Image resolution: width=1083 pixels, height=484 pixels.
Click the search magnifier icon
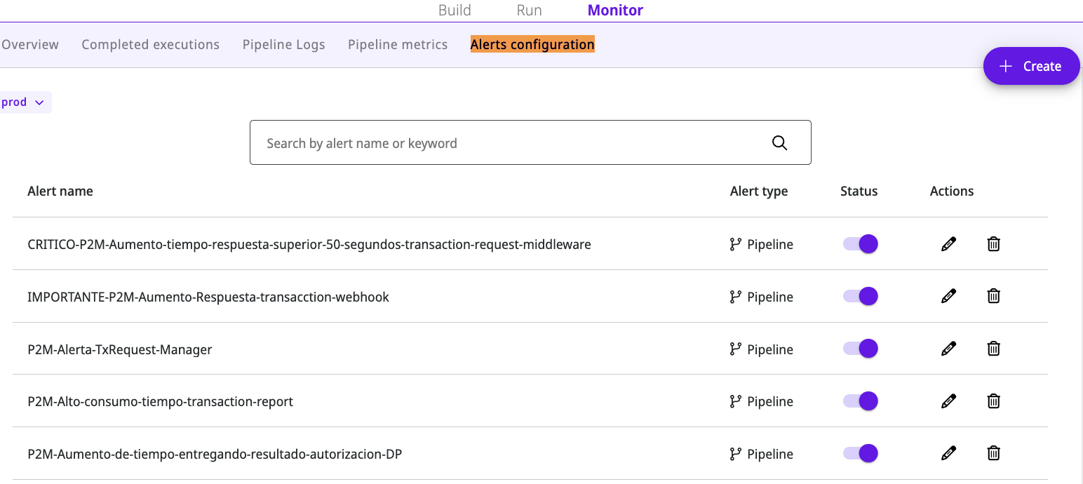coord(779,143)
